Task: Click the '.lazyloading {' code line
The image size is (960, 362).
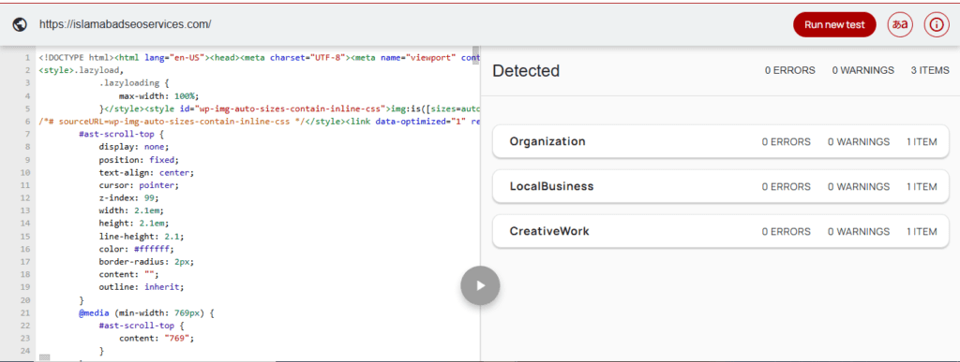Action: (133, 82)
